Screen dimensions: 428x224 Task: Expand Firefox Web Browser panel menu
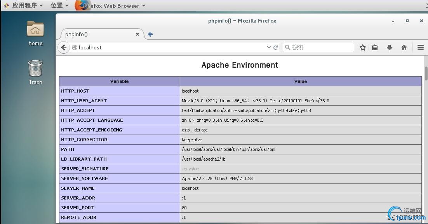pyautogui.click(x=114, y=6)
